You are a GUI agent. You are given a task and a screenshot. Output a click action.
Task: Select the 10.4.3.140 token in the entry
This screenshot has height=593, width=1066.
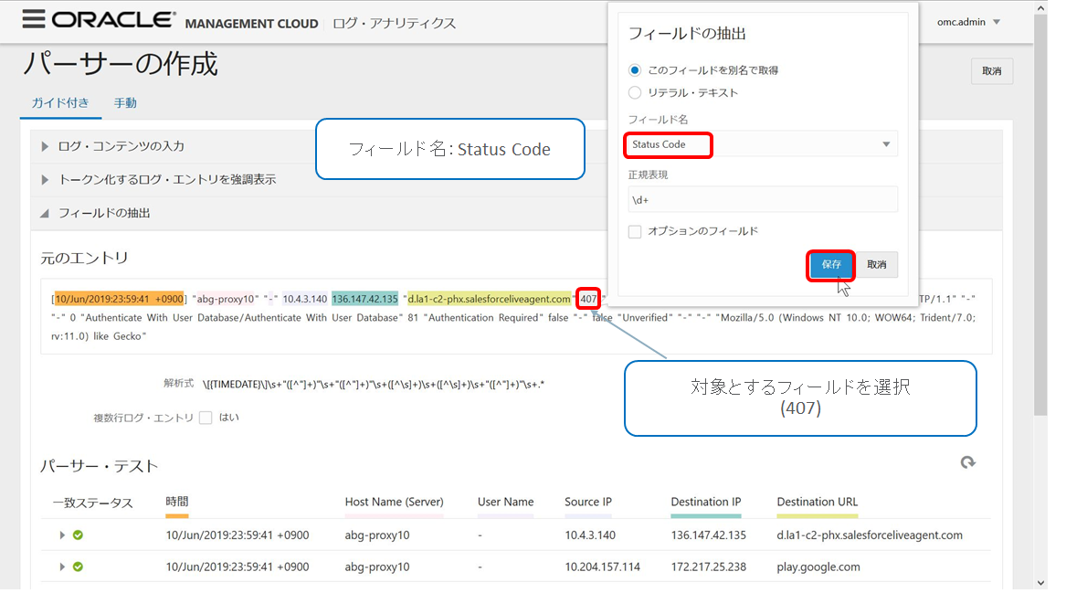point(304,299)
